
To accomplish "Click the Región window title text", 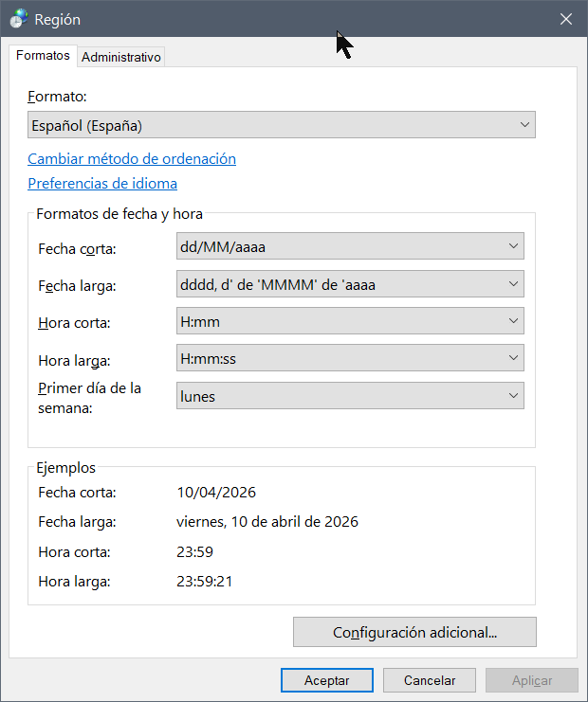I will click(x=57, y=20).
